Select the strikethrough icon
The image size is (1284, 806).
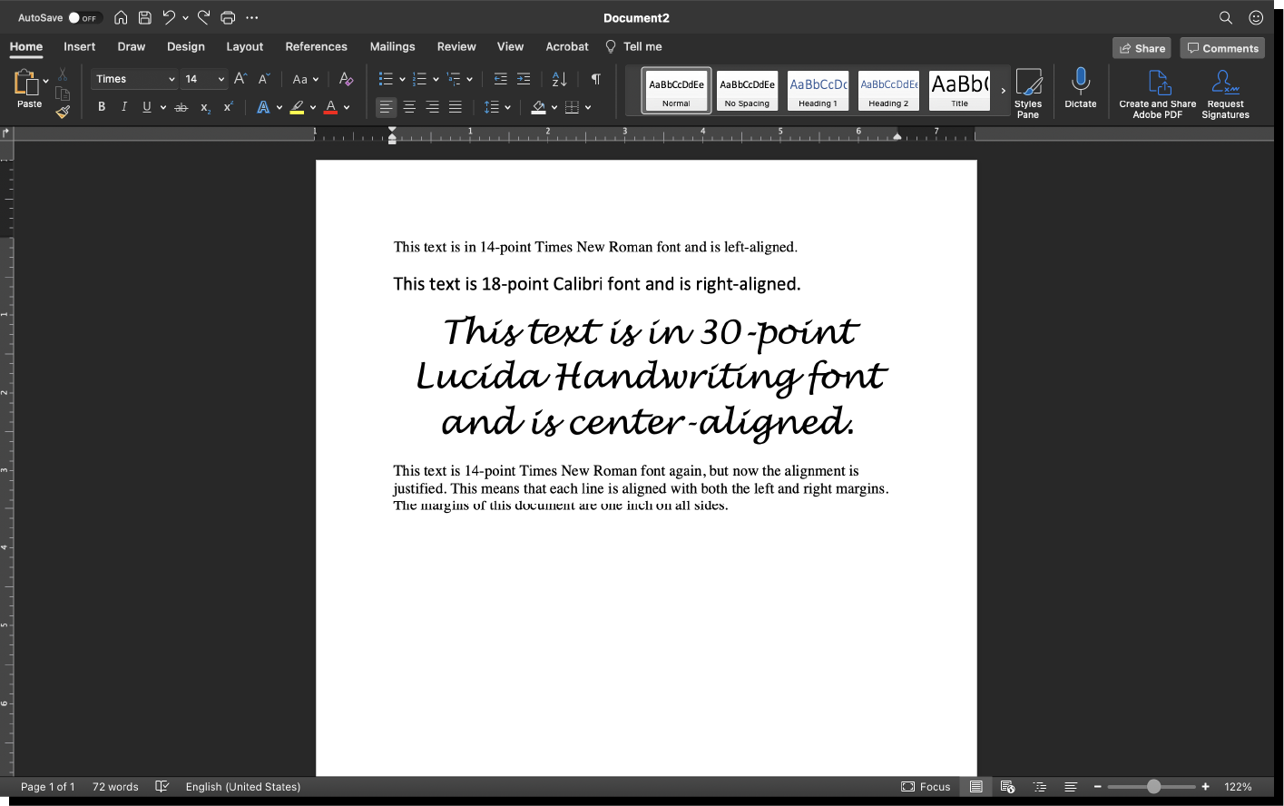[x=181, y=107]
